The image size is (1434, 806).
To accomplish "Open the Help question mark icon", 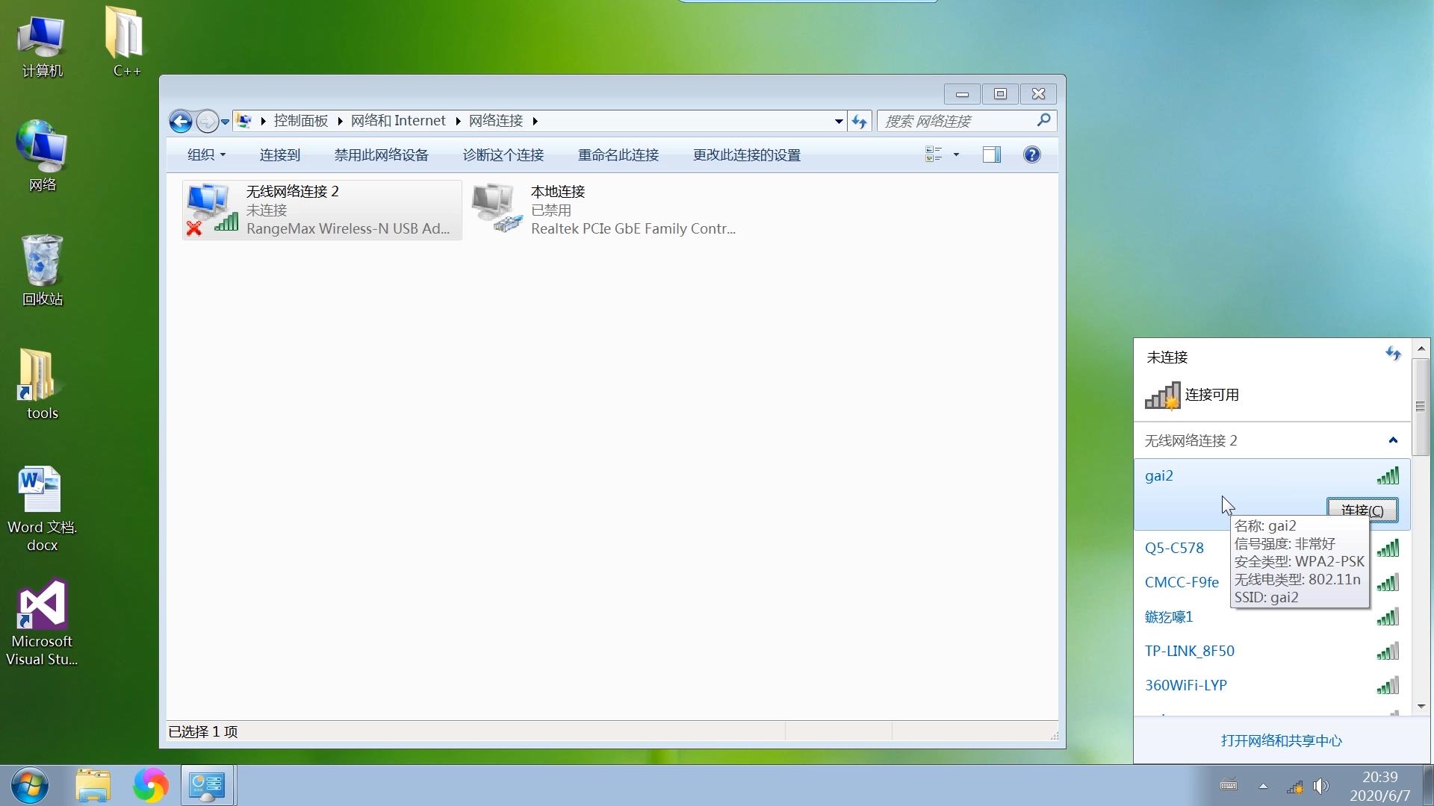I will [1031, 154].
